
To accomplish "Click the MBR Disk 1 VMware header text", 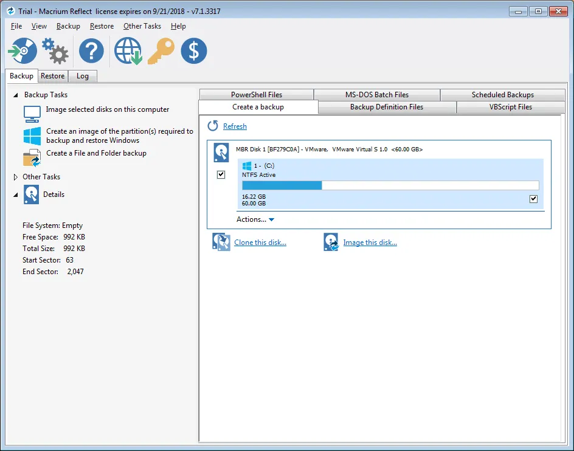I will point(329,150).
